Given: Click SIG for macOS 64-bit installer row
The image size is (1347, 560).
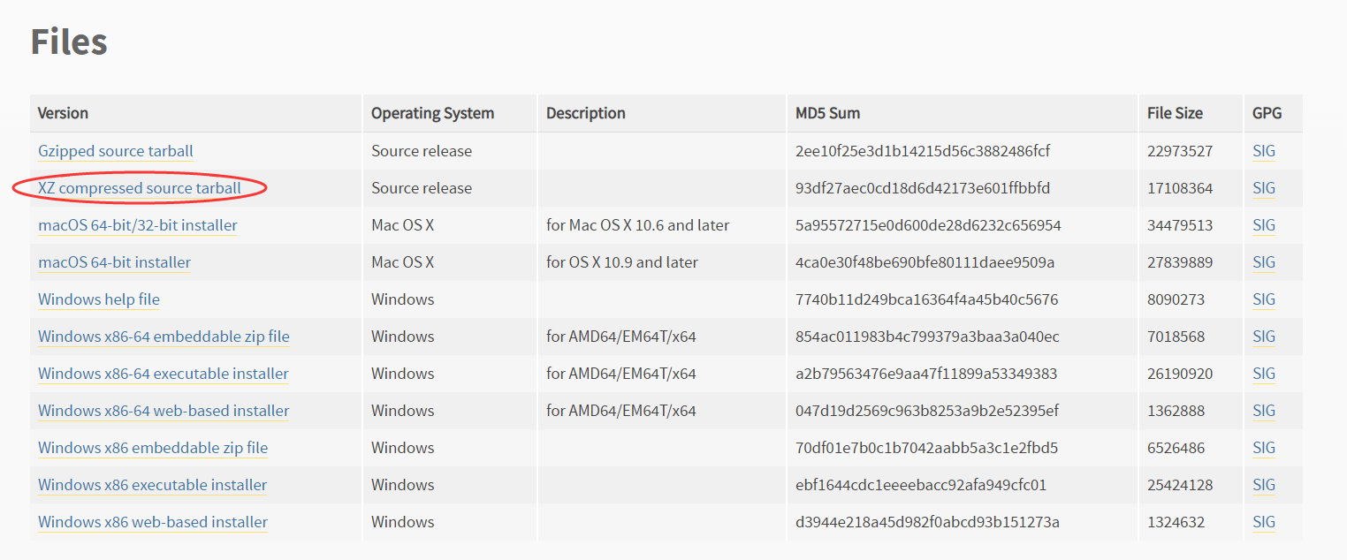Looking at the screenshot, I should coord(1264,262).
